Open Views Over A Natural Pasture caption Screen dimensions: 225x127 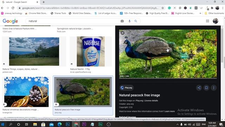[20, 29]
